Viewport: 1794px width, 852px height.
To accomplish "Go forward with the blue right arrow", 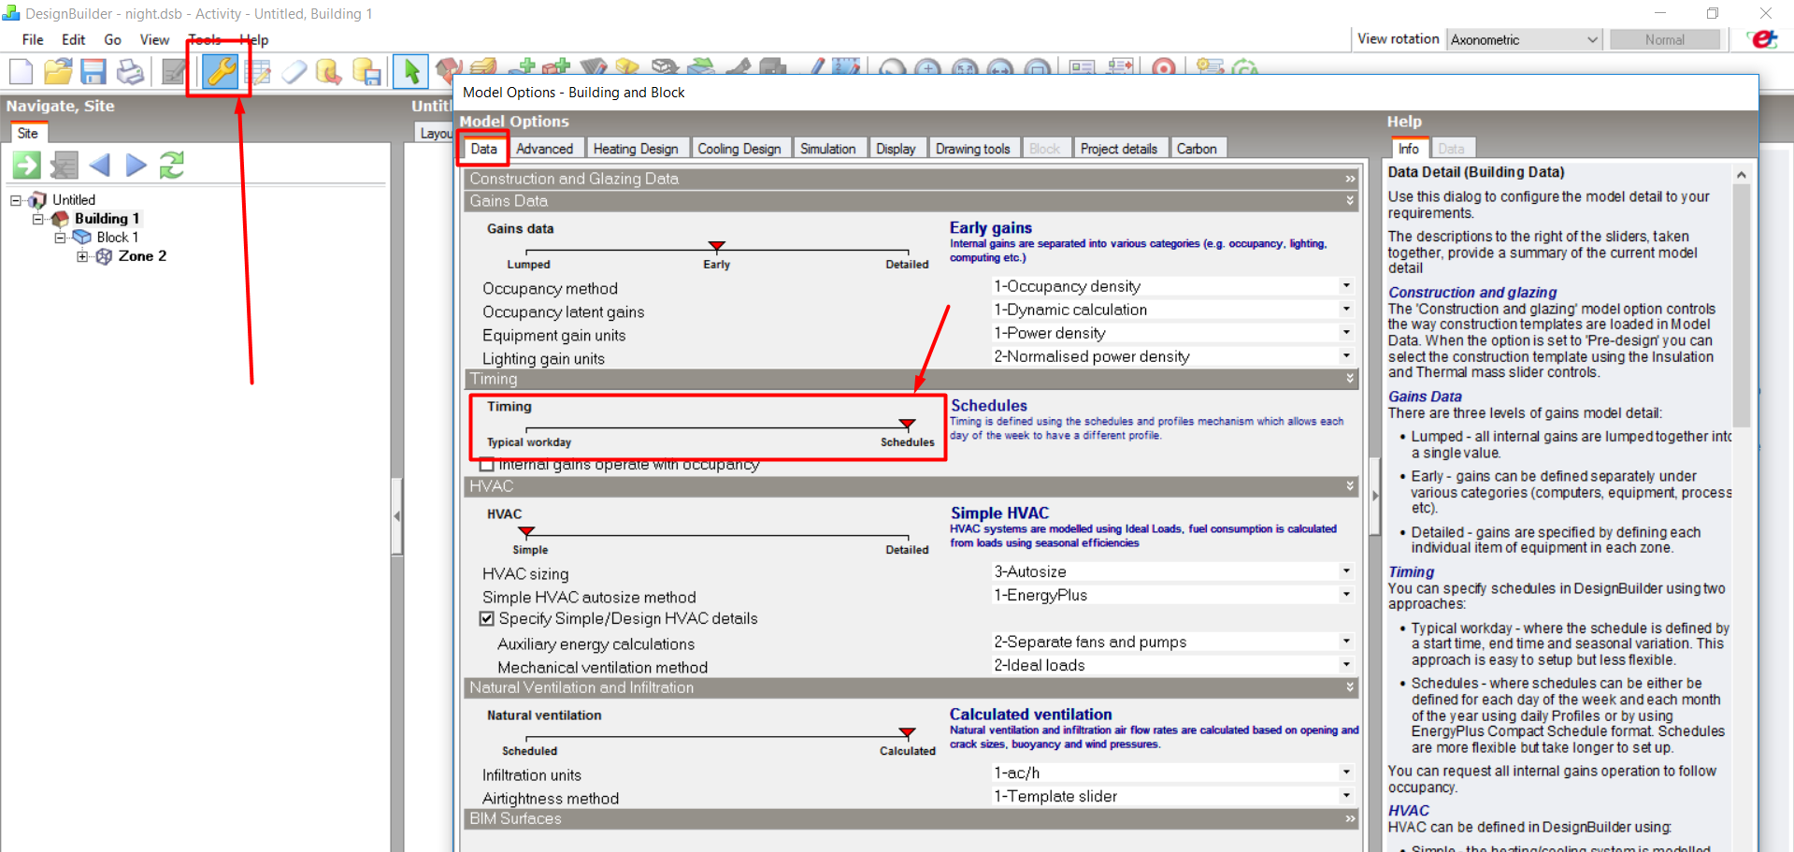I will click(136, 166).
